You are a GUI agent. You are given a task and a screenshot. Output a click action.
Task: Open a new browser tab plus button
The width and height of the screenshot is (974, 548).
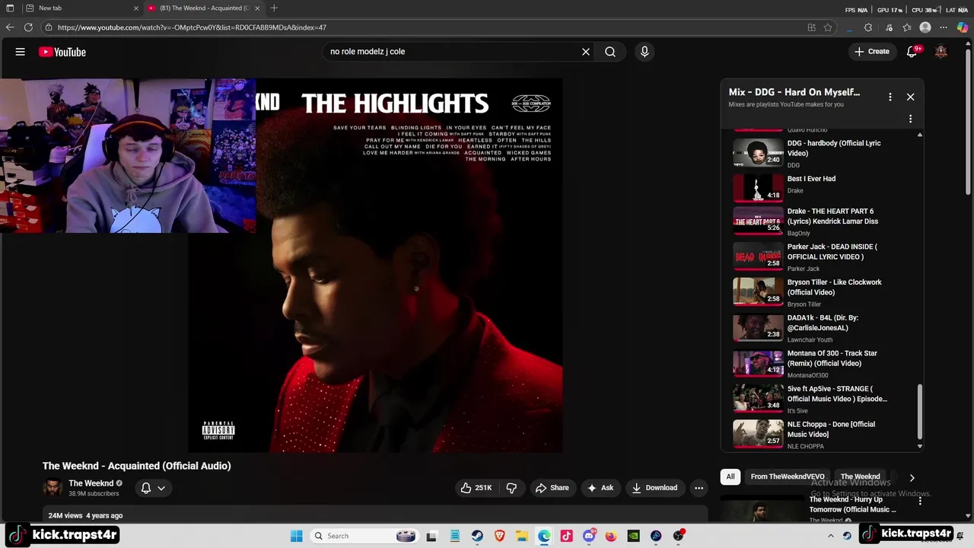(x=274, y=8)
